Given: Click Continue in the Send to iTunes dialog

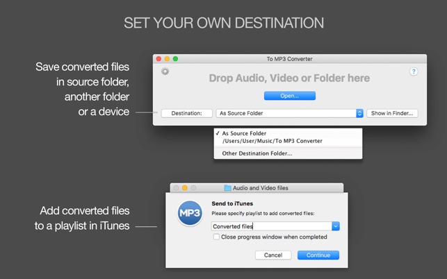Looking at the screenshot, I should click(318, 255).
